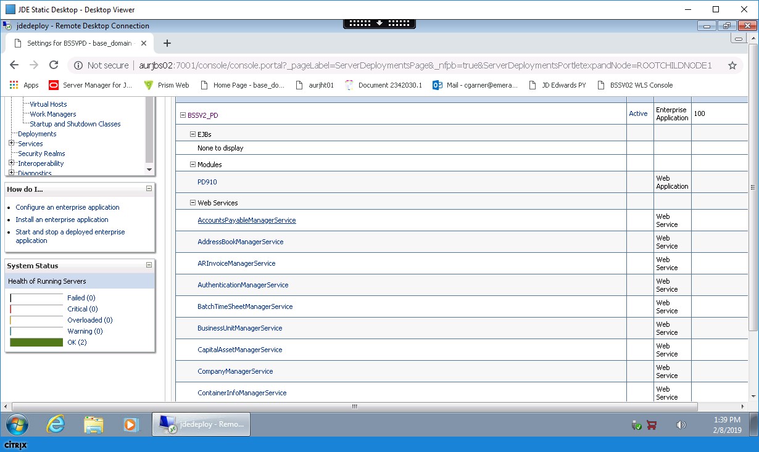Open CompanyManagerService link
This screenshot has height=452, width=759.
[x=235, y=371]
